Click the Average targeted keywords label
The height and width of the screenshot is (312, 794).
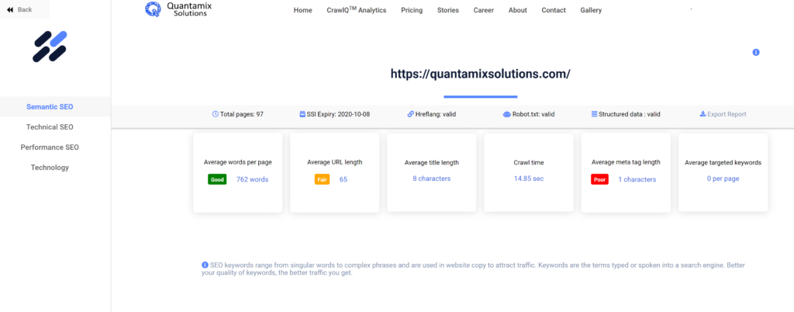point(723,162)
